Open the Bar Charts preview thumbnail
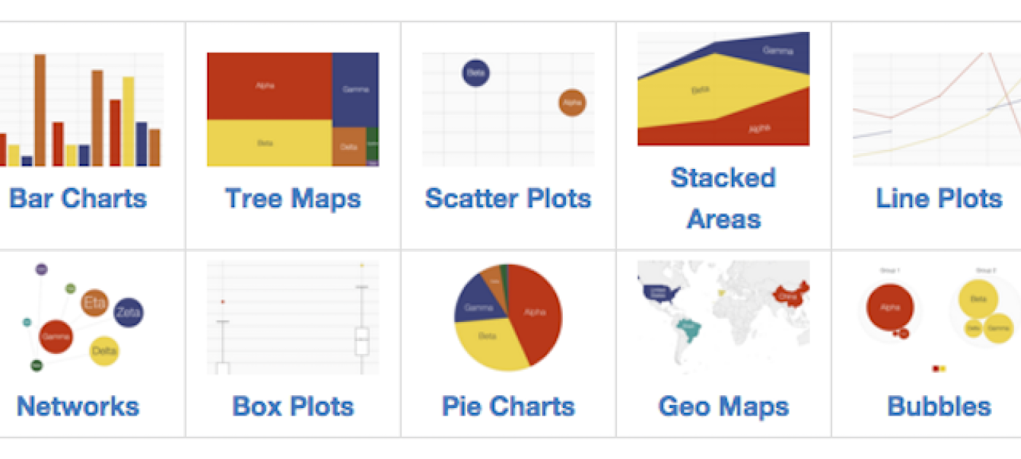This screenshot has height=459, width=1021. pos(81,110)
